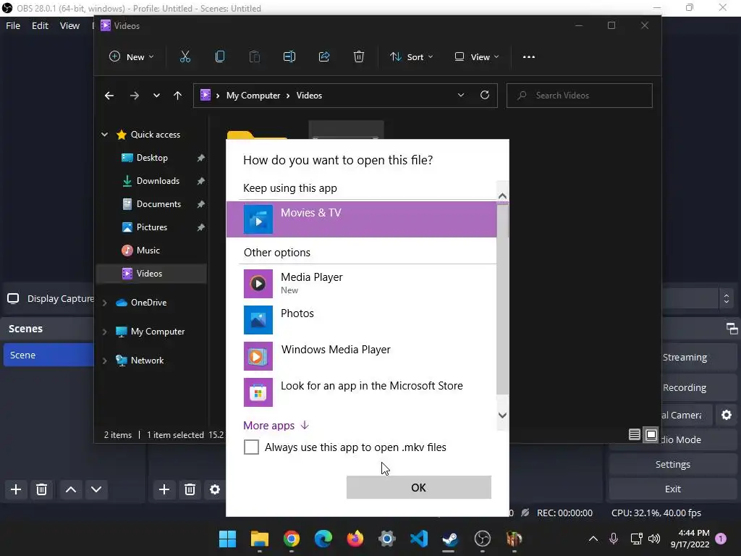Expand My Computer tree node
Screen dimensions: 741x556
pyautogui.click(x=104, y=332)
